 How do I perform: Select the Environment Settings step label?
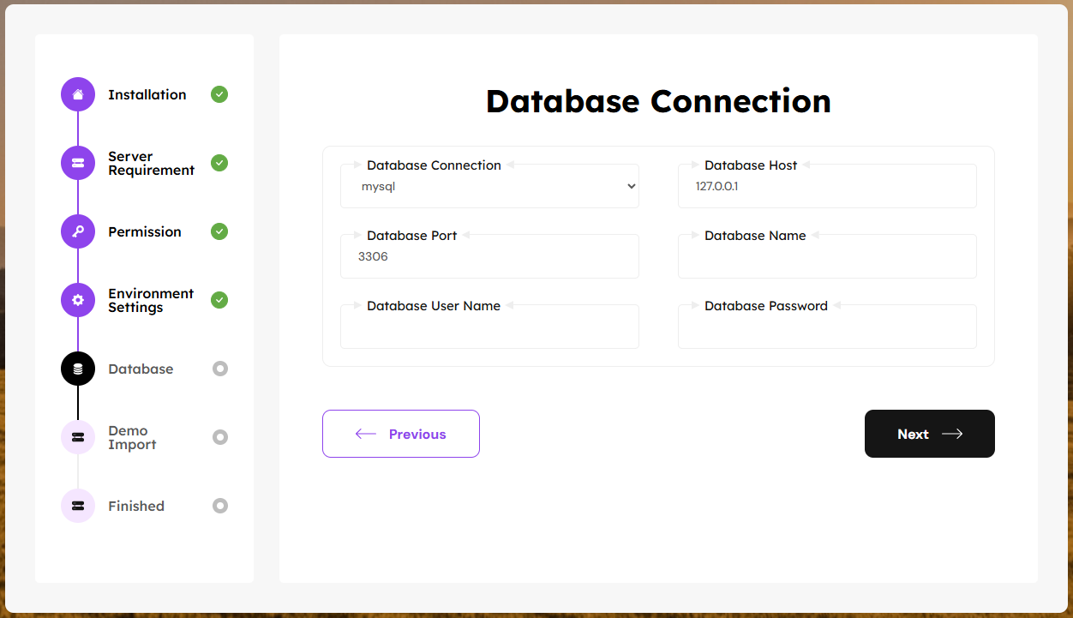pos(151,301)
